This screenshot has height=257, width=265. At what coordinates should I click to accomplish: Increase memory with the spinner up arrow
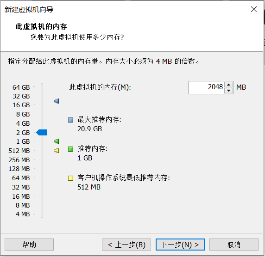[x=229, y=85]
